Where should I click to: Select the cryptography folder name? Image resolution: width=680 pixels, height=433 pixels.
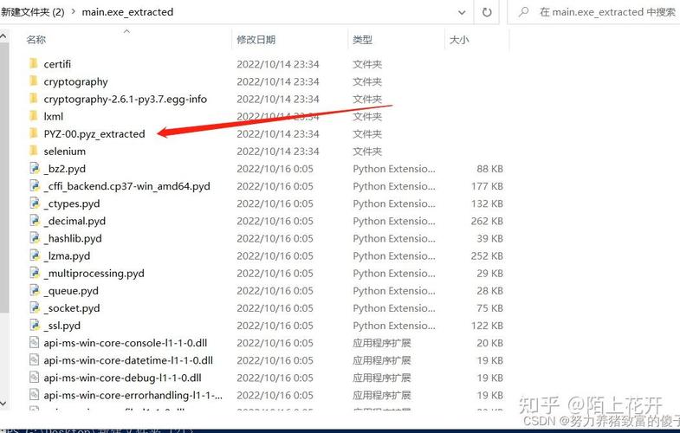click(76, 81)
